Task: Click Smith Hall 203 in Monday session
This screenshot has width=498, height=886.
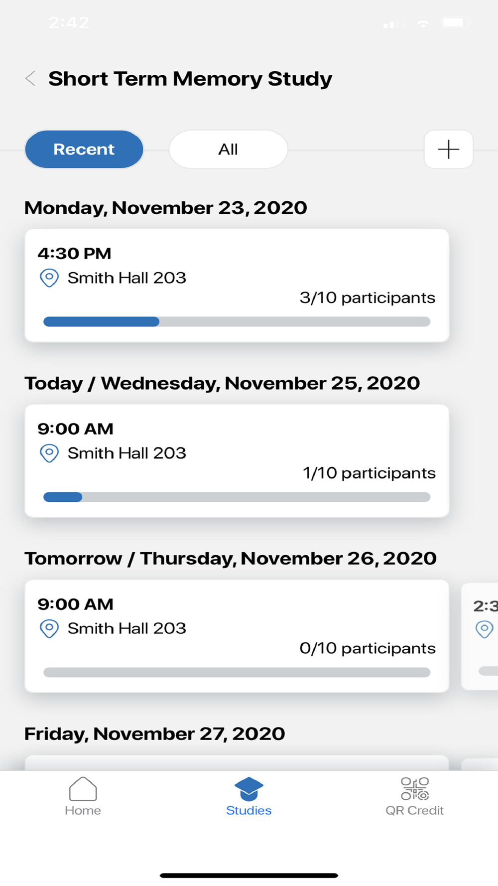Action: point(127,278)
